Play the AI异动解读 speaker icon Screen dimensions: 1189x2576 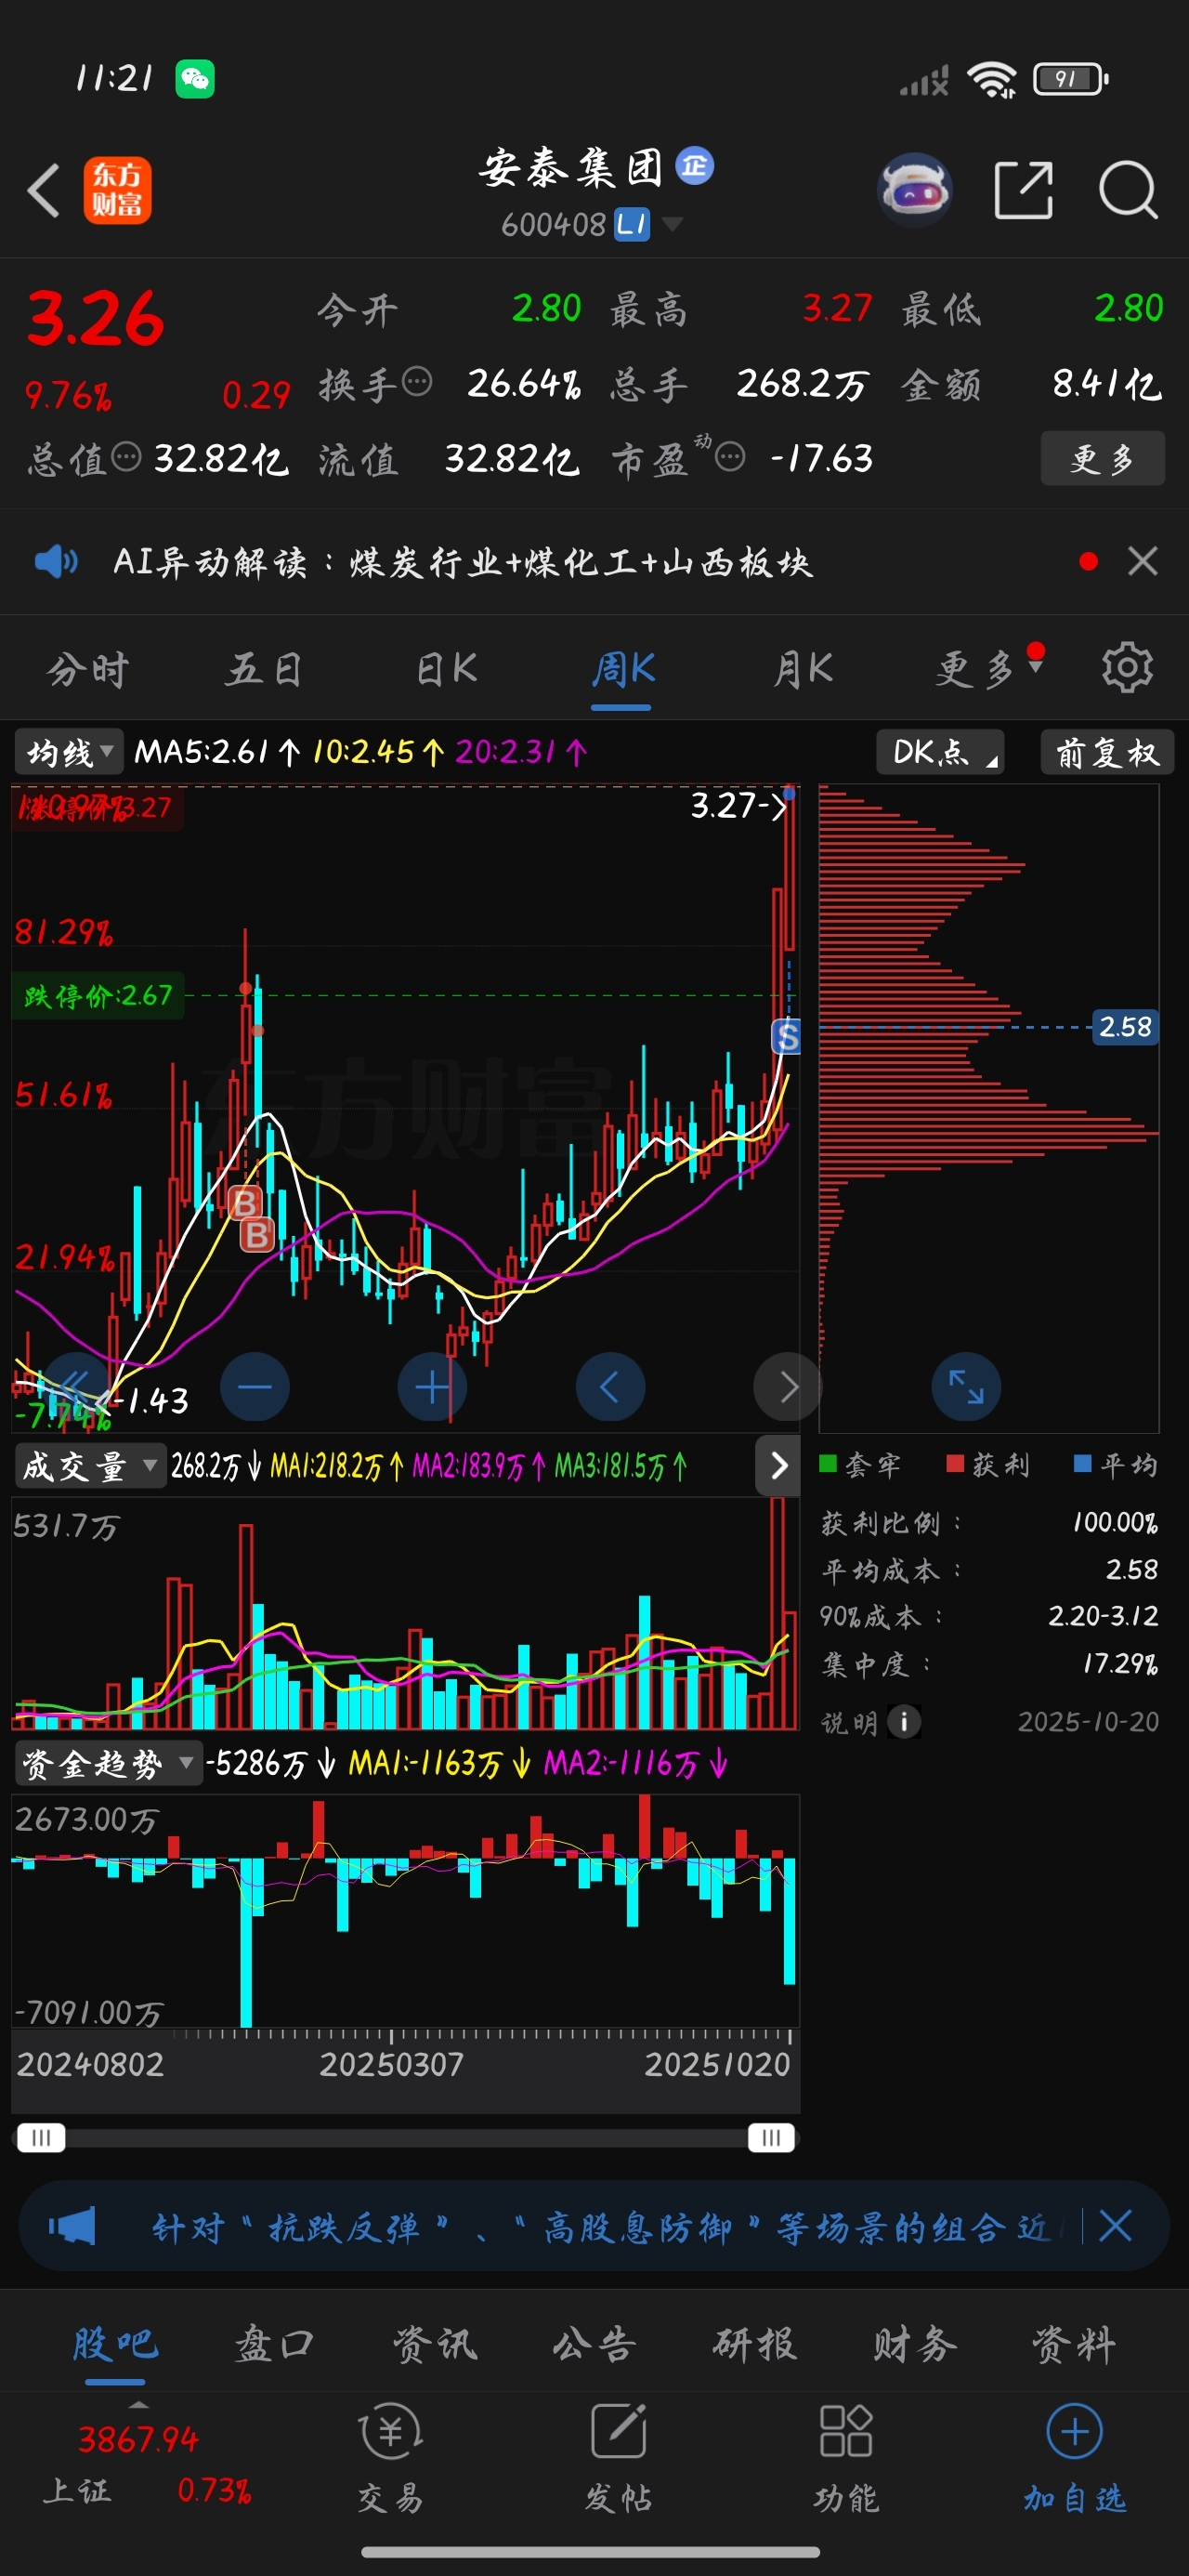pyautogui.click(x=56, y=562)
